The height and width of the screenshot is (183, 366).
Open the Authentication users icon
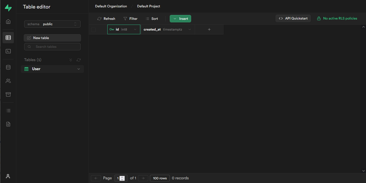point(8,81)
